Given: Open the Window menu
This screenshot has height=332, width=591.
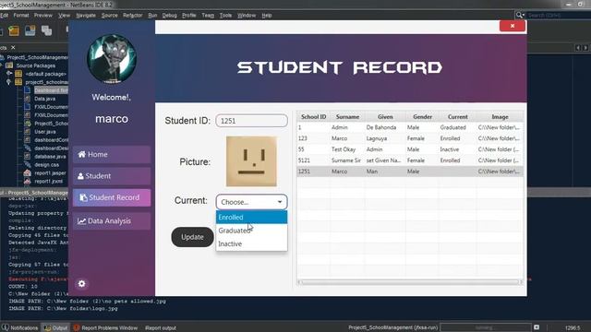Looking at the screenshot, I should (247, 16).
